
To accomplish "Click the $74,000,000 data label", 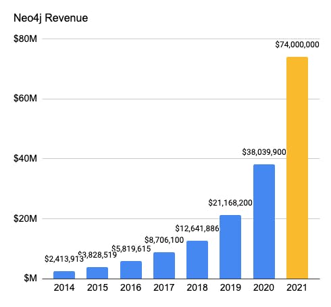I will (297, 45).
